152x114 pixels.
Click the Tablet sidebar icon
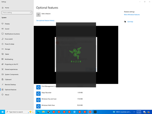[x=2, y=54]
